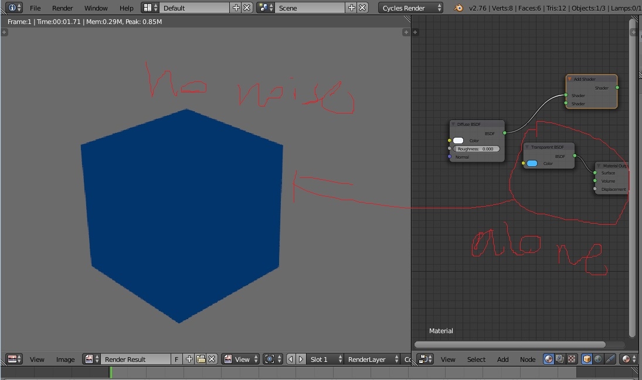Open the Cycles Render engine dropdown

click(410, 8)
